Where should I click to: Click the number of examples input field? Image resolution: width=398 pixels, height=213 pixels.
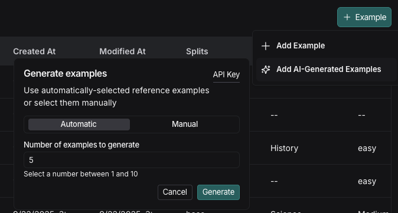[132, 160]
